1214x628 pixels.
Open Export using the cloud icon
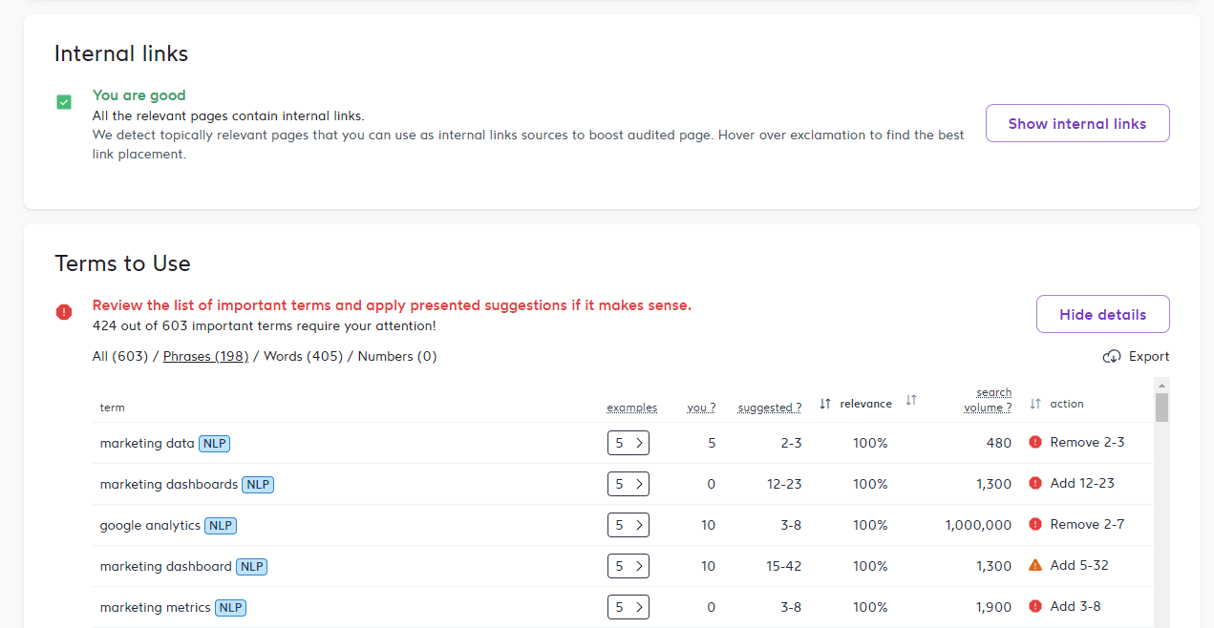(1111, 356)
